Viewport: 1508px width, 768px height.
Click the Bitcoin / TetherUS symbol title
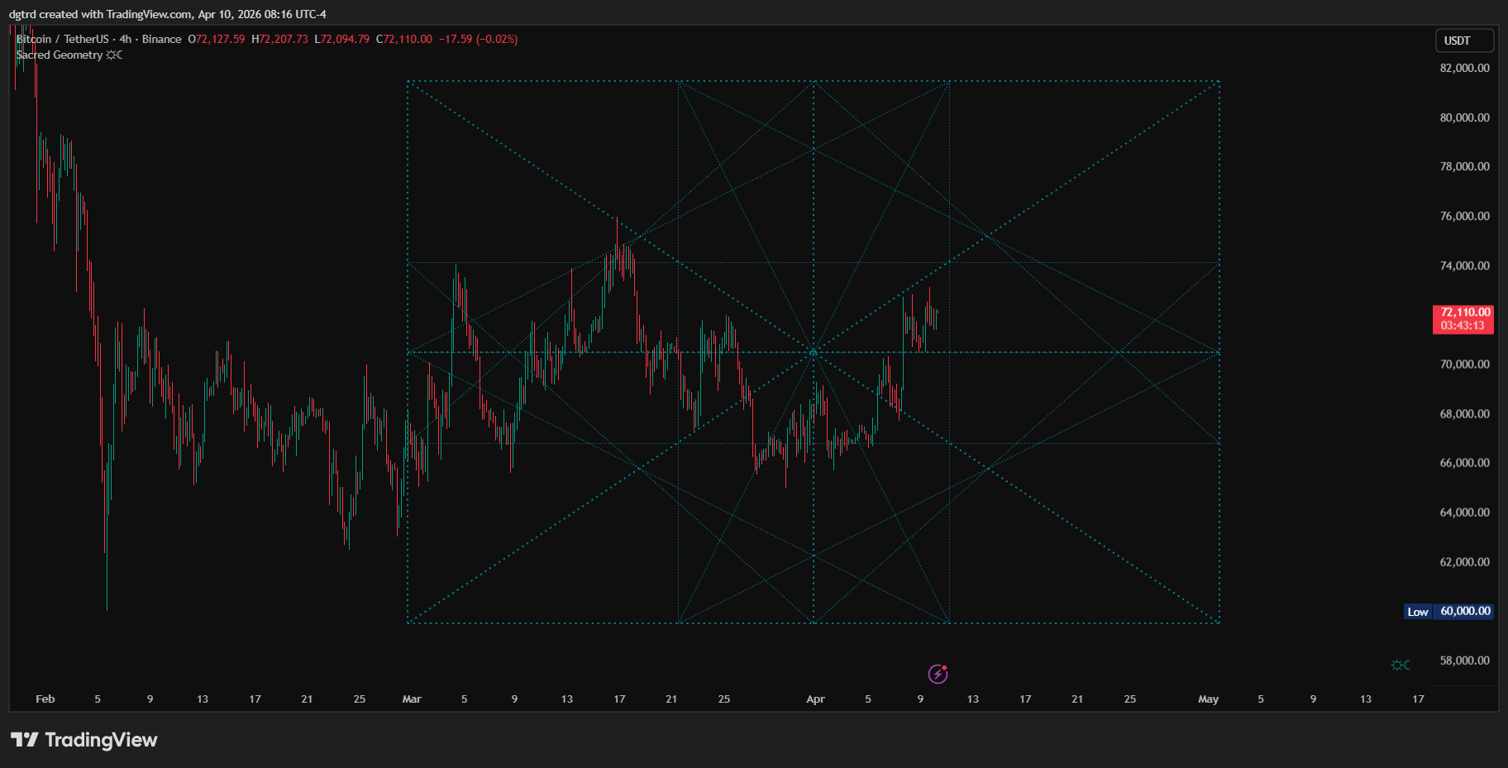(63, 39)
